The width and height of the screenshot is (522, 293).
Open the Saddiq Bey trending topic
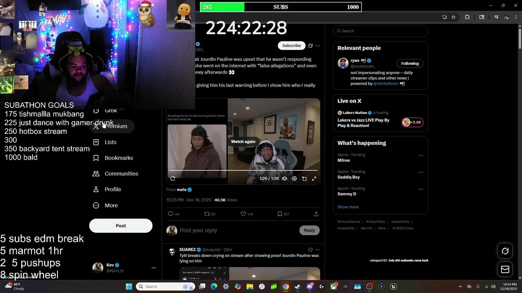click(x=348, y=177)
